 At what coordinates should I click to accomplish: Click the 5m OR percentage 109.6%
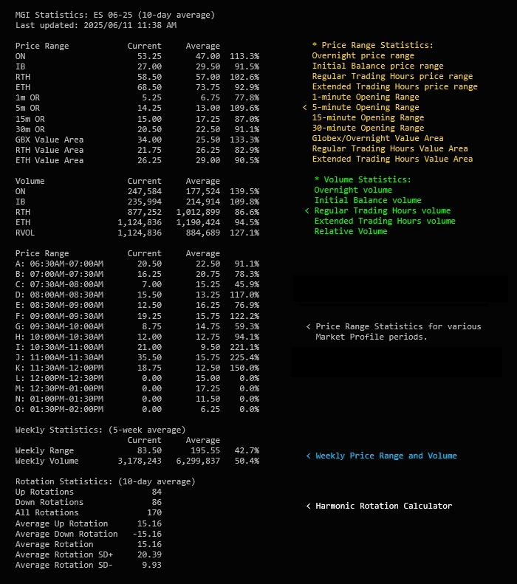pyautogui.click(x=244, y=108)
